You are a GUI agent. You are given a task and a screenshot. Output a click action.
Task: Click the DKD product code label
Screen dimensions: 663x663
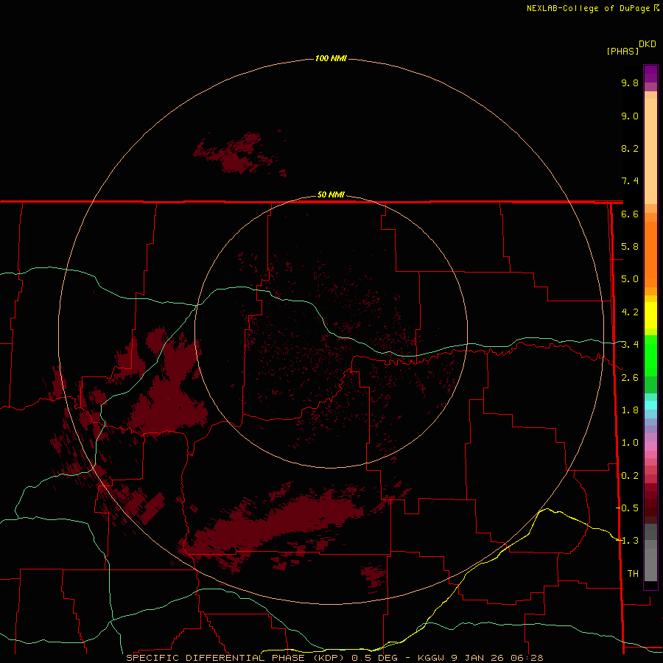(647, 44)
